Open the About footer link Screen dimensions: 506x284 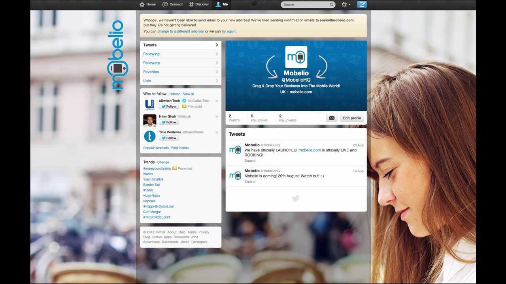(172, 232)
